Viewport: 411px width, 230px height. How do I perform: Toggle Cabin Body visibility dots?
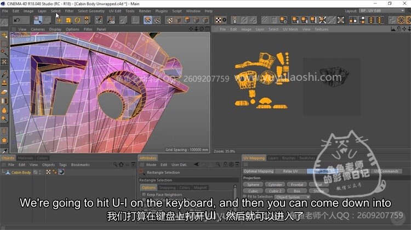(x=40, y=172)
